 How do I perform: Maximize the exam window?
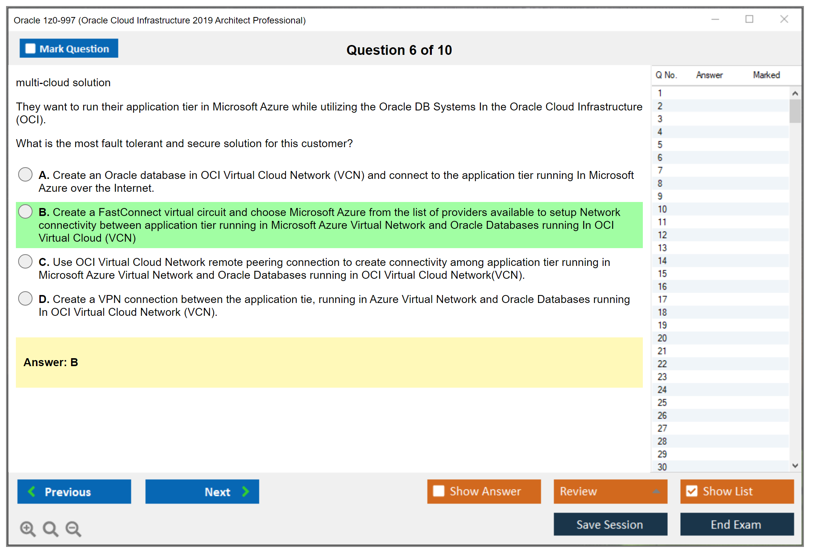(x=749, y=19)
